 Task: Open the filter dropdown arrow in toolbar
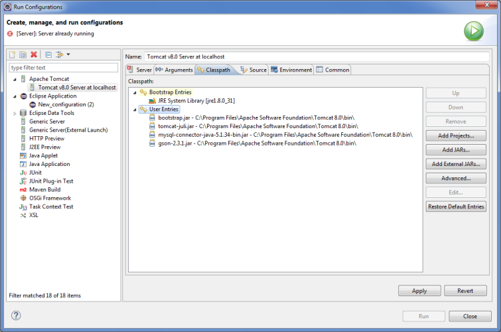(68, 54)
